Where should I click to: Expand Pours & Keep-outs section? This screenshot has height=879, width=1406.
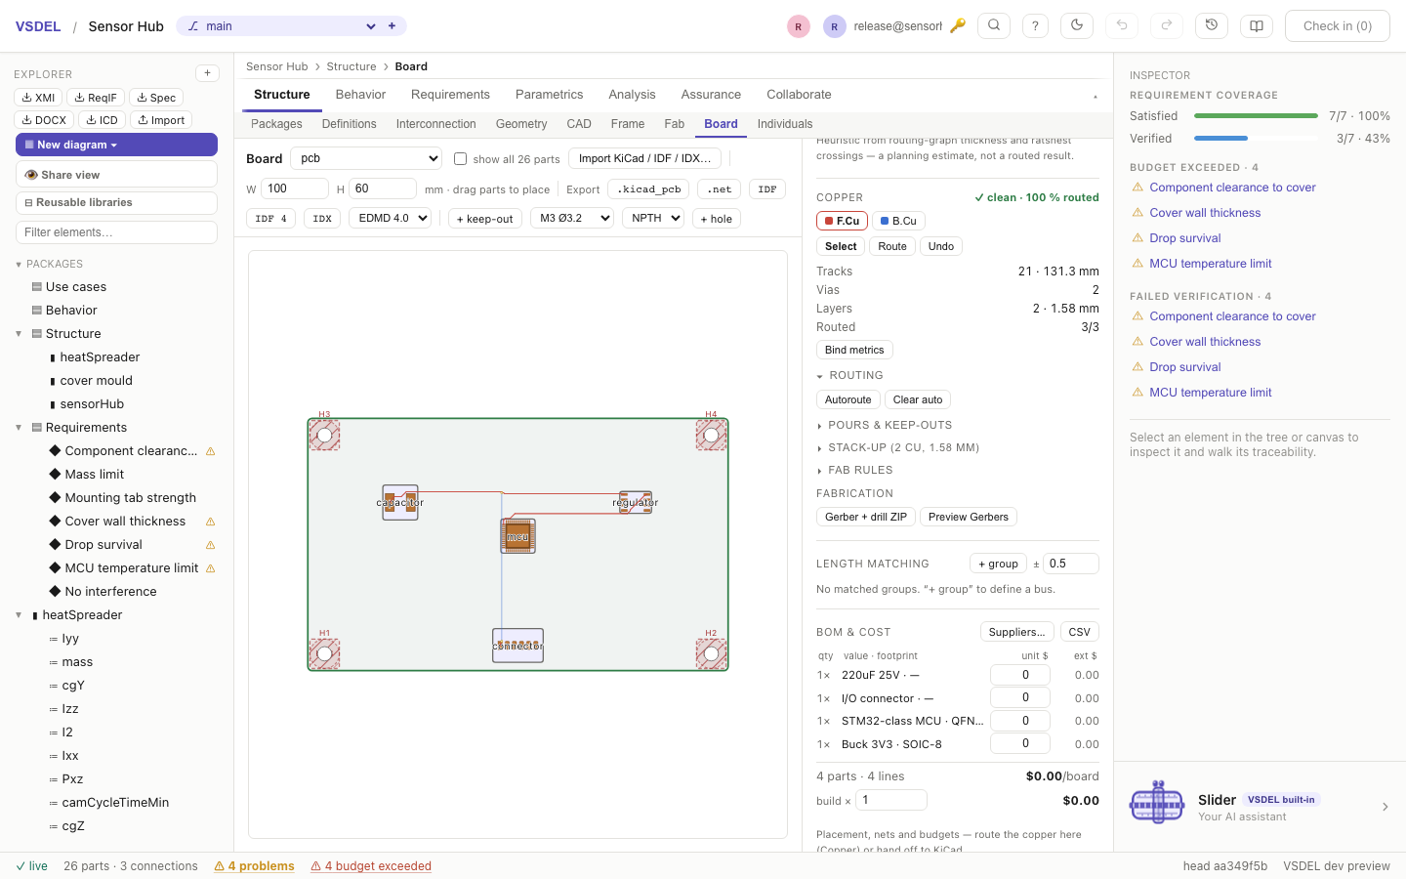(885, 425)
